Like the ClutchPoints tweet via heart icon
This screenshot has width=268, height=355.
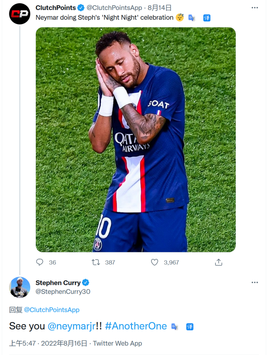tap(154, 262)
